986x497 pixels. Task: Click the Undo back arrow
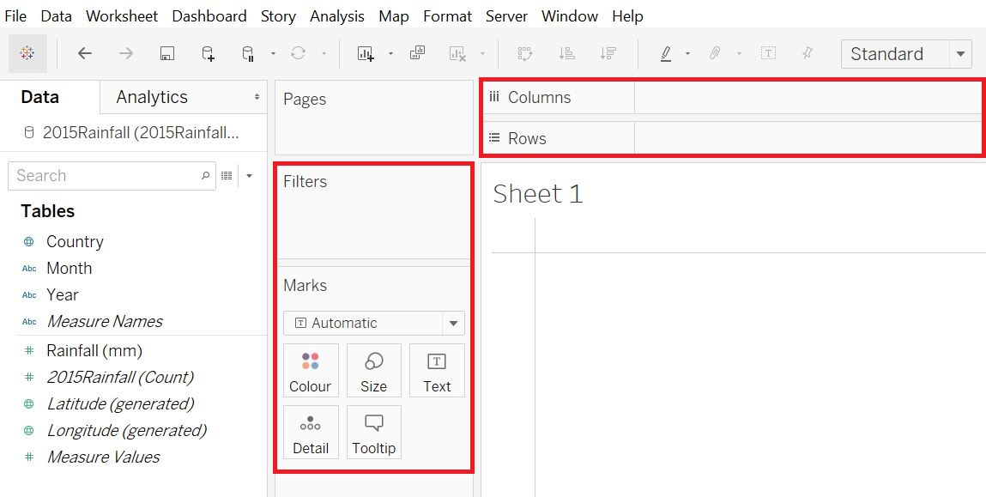tap(85, 53)
